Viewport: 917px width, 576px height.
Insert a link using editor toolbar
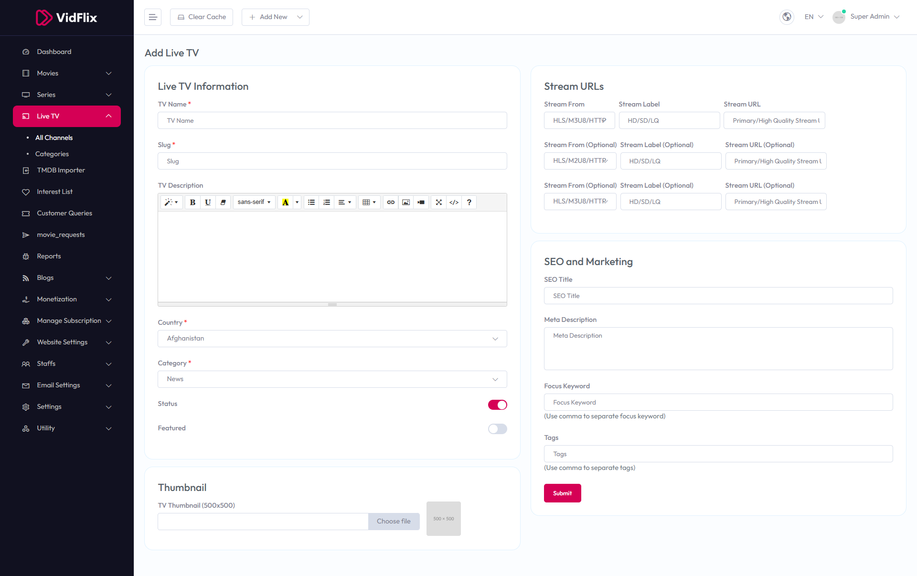pyautogui.click(x=391, y=203)
